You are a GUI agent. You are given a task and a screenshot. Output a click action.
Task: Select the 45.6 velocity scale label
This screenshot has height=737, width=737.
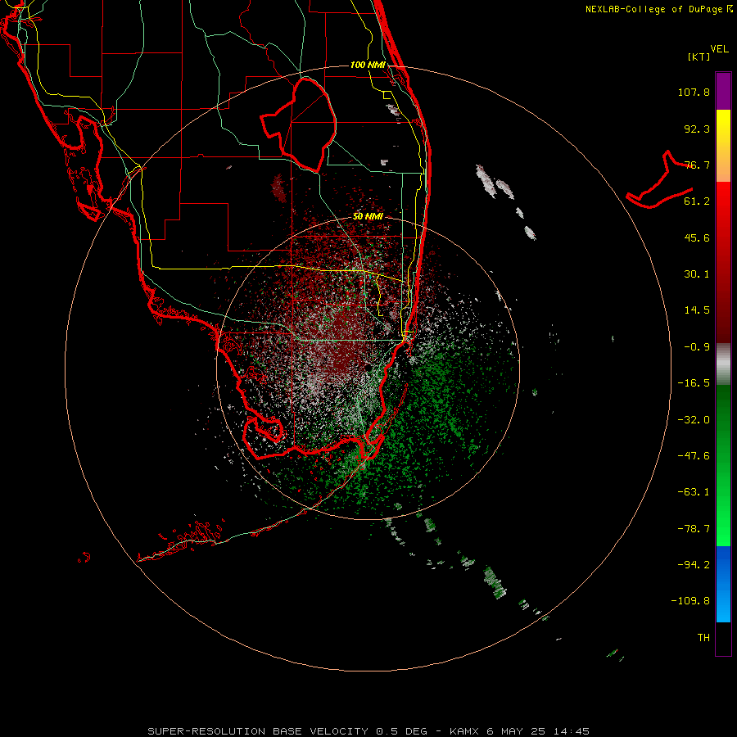pyautogui.click(x=697, y=237)
